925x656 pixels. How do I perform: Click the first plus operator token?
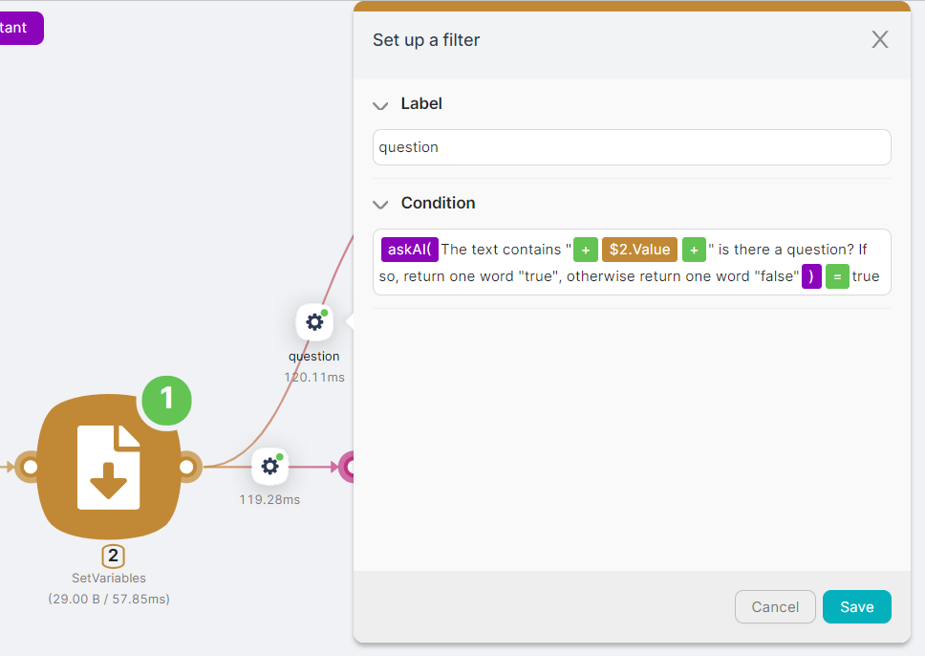coord(586,250)
